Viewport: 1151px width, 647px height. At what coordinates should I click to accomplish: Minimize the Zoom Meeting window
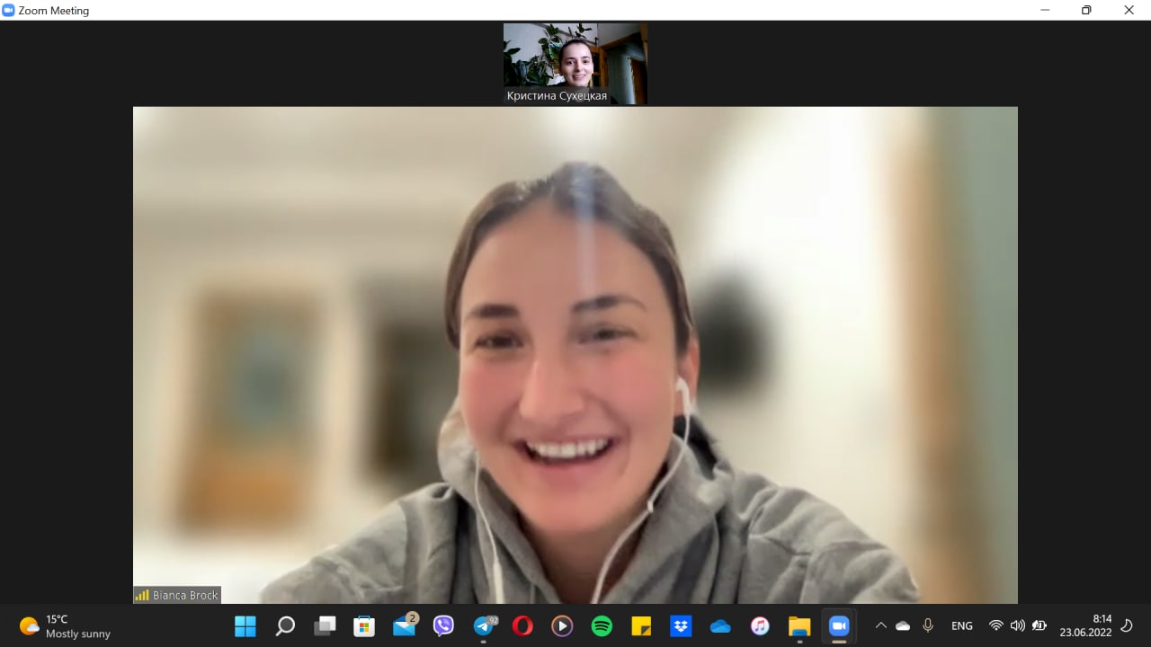tap(1045, 10)
